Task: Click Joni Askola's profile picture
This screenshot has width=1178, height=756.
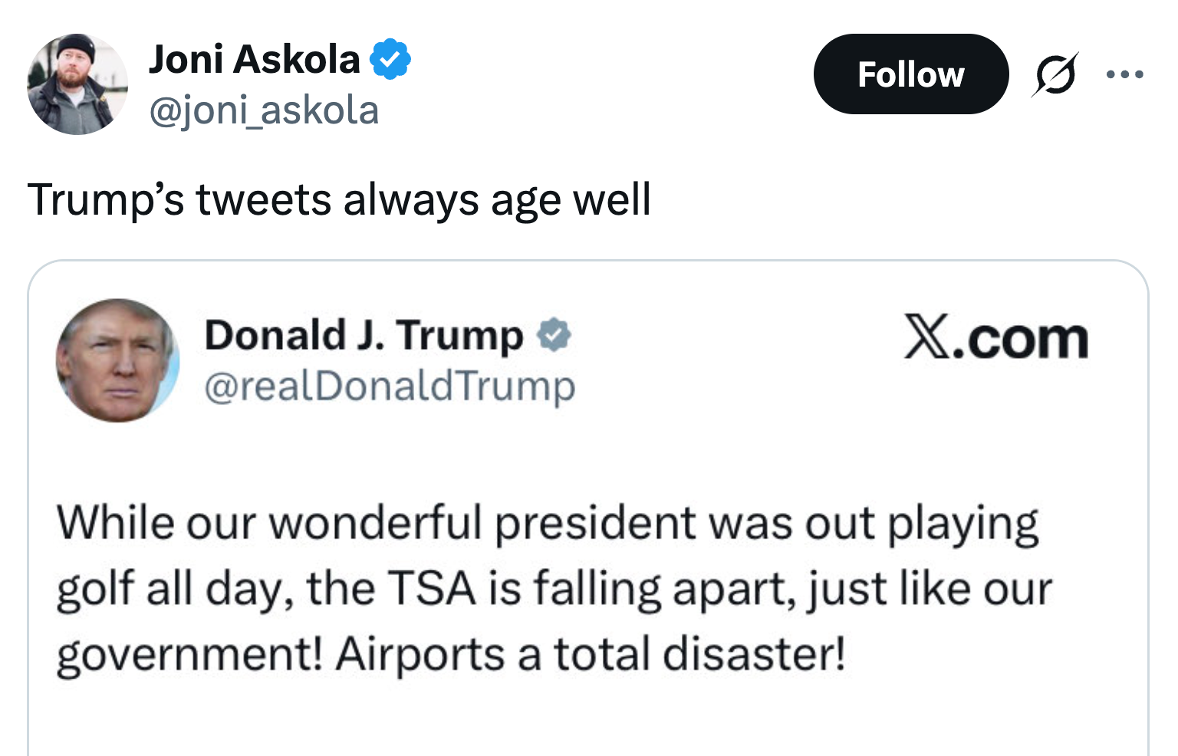Action: click(x=77, y=84)
